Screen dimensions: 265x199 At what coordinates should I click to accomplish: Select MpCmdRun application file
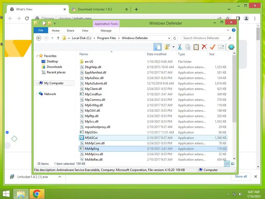pos(153,94)
